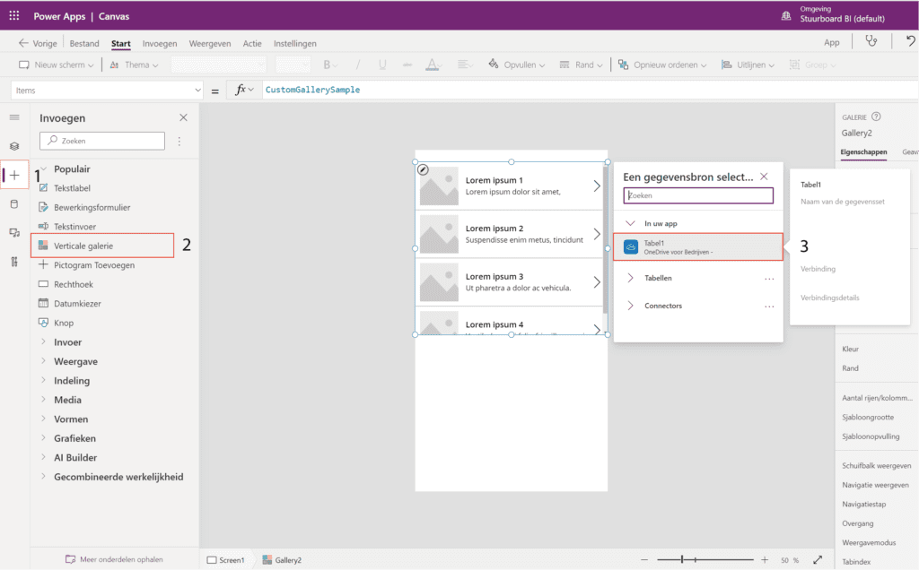The image size is (919, 570).
Task: Open the app launcher waffle icon
Action: (14, 16)
